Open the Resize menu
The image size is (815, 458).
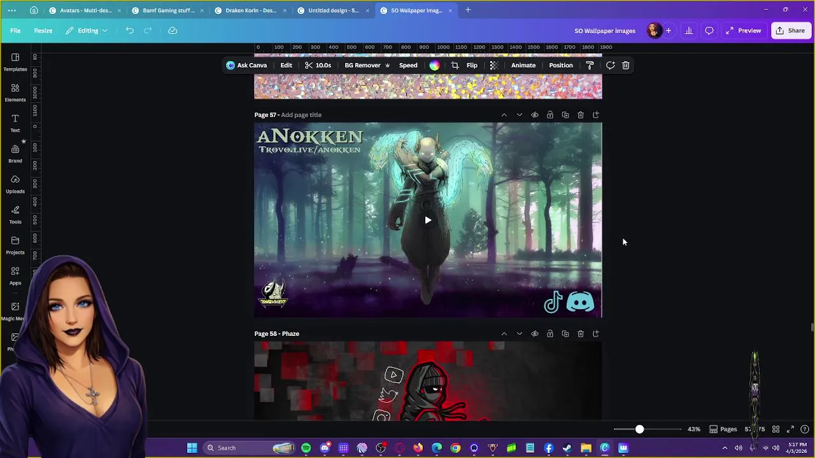point(43,31)
